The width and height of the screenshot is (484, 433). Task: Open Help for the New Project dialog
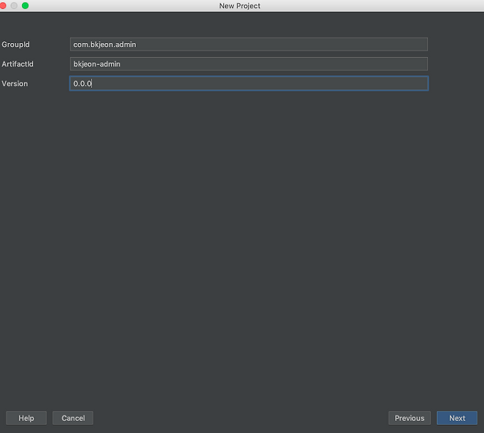click(26, 418)
